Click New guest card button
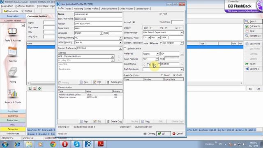The height and width of the screenshot is (148, 263). pyautogui.click(x=145, y=121)
